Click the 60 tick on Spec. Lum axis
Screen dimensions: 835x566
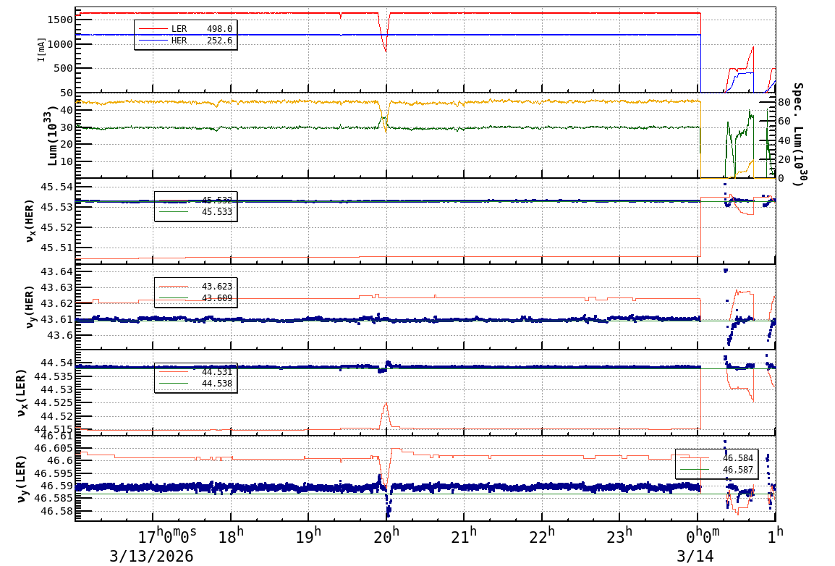pos(784,122)
